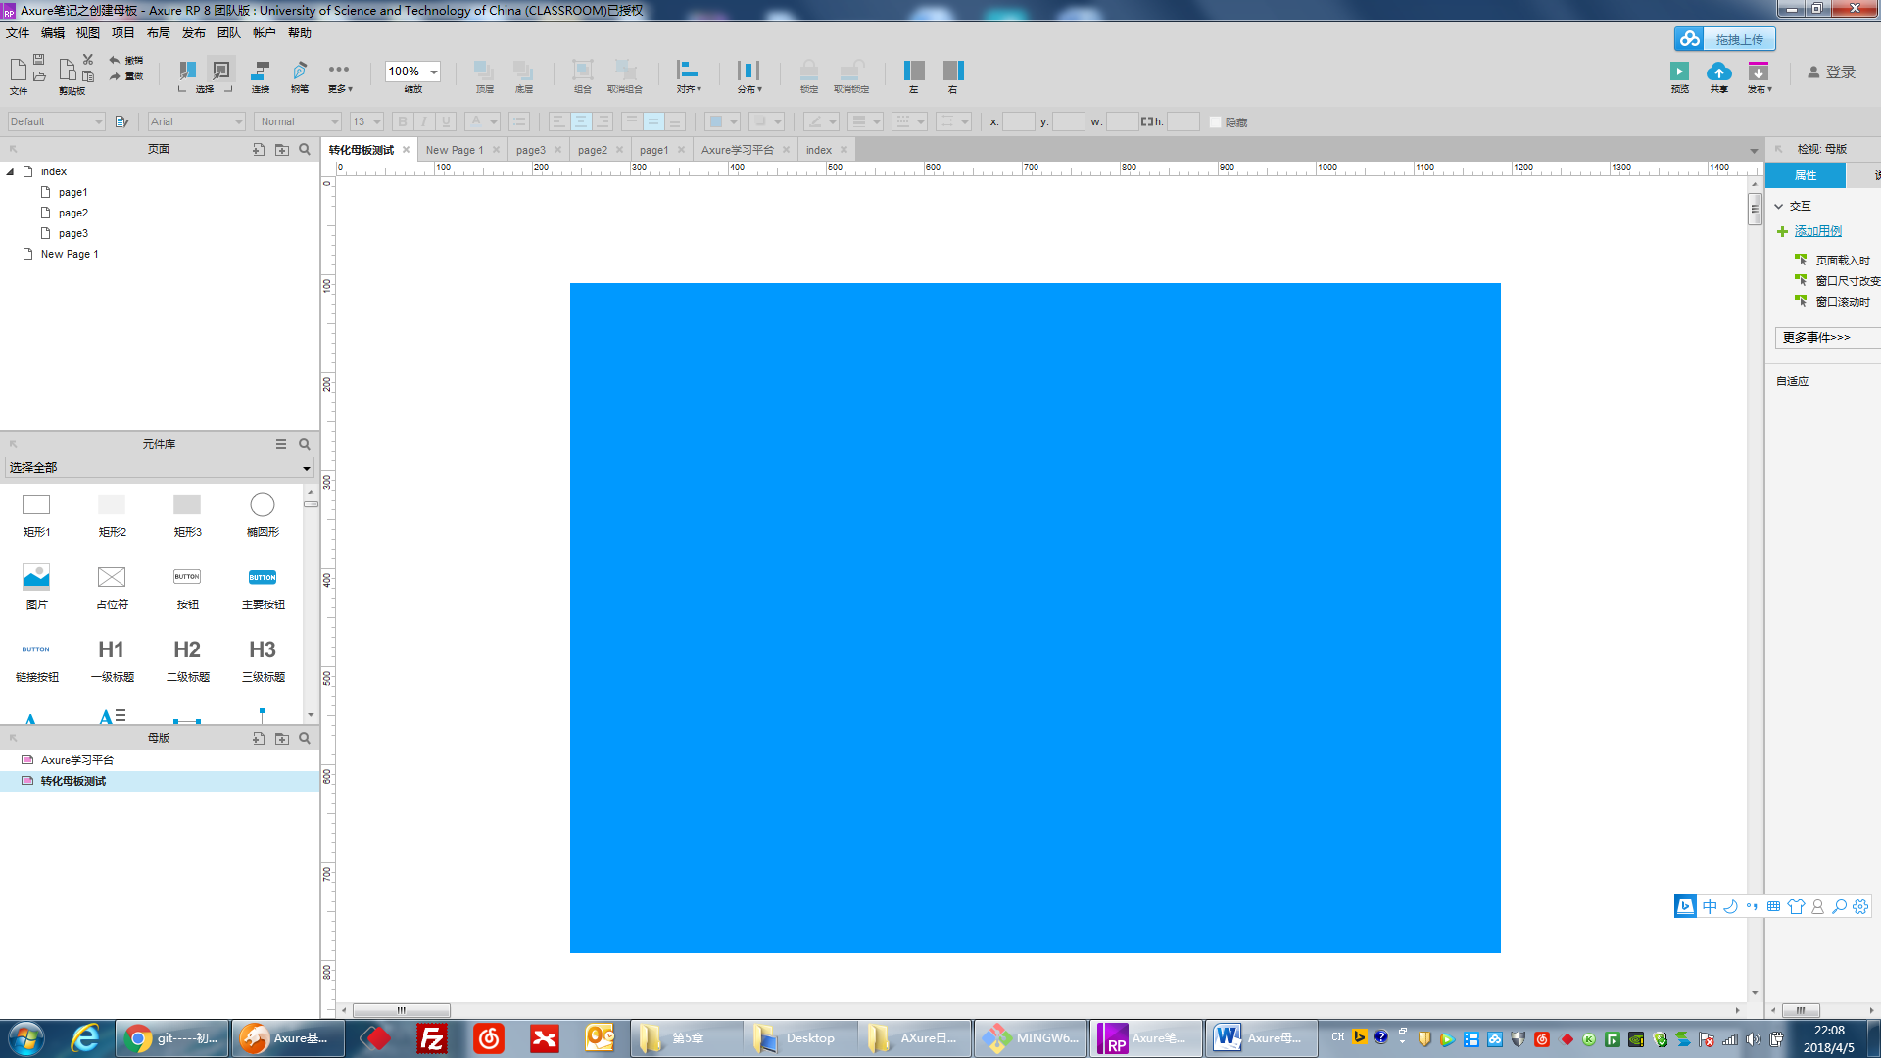Toggle the left panel (左) icon
The width and height of the screenshot is (1881, 1058).
pyautogui.click(x=913, y=71)
